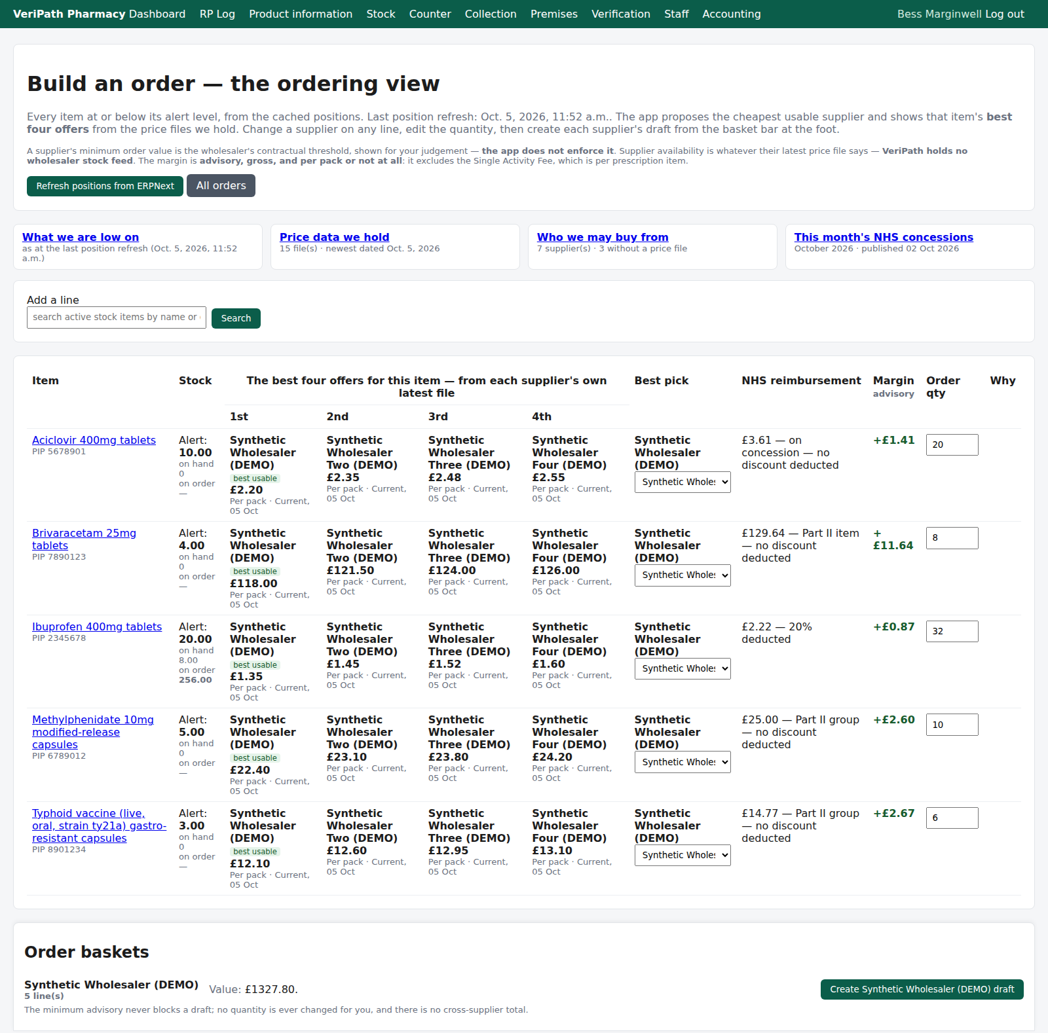Viewport: 1048px width, 1033px height.
Task: Edit the Brivaracetam order quantity field
Action: pyautogui.click(x=952, y=538)
